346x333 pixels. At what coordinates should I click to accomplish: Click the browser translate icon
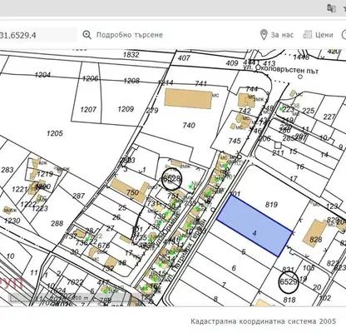pyautogui.click(x=331, y=8)
